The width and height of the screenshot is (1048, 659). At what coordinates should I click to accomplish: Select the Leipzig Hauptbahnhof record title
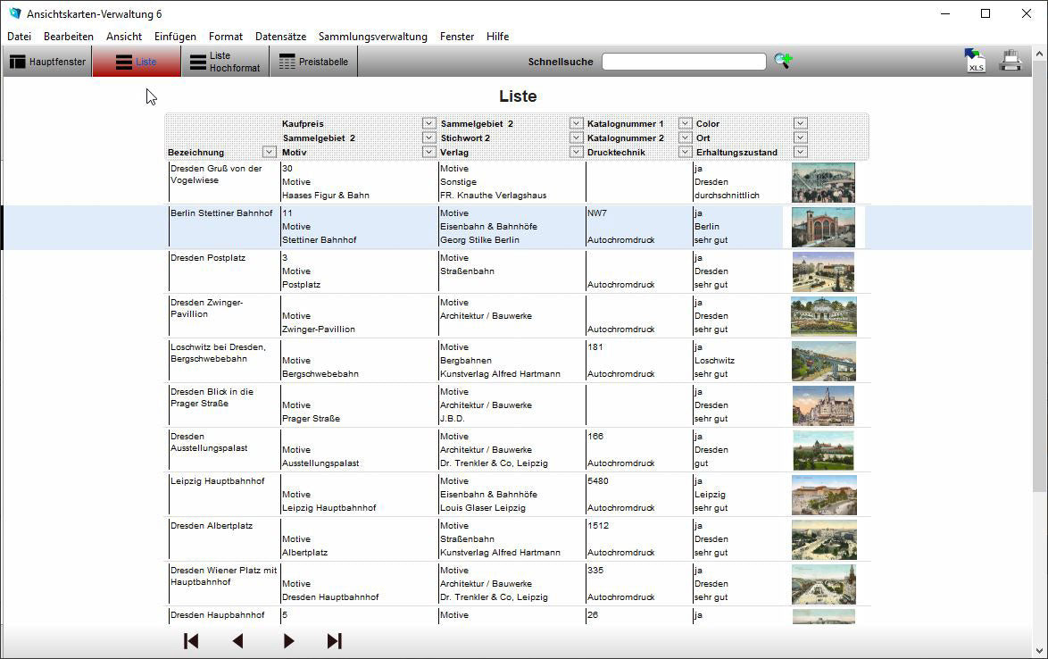pyautogui.click(x=218, y=481)
